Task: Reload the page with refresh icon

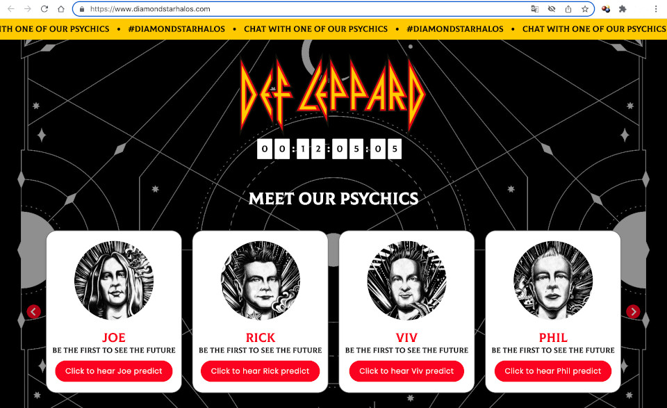Action: 44,9
